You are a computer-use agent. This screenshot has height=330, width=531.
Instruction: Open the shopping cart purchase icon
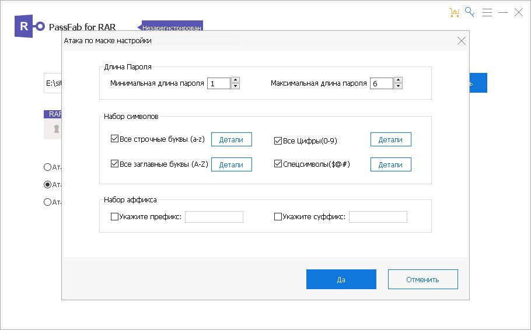pyautogui.click(x=454, y=12)
